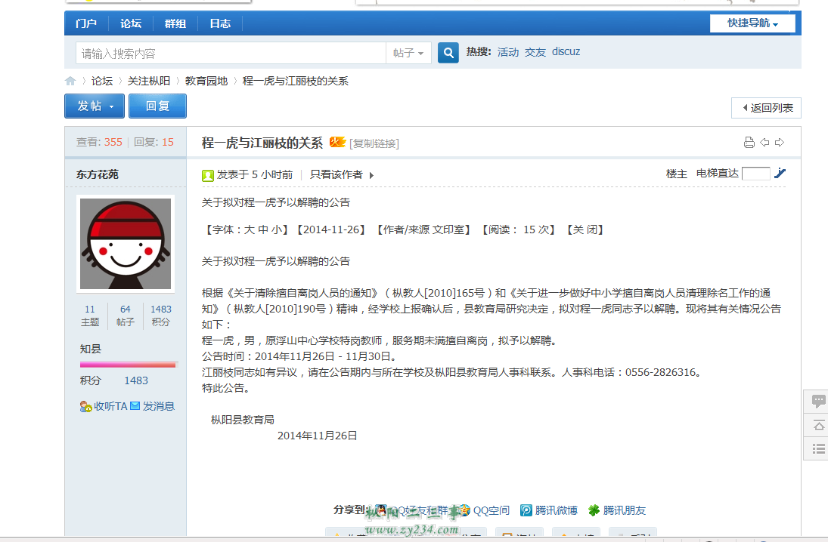
Task: Open the 快捷导航 dropdown
Action: (x=752, y=23)
